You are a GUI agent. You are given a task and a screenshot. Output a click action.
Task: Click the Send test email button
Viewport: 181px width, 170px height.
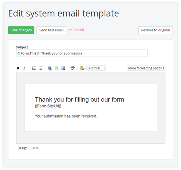tap(51, 30)
